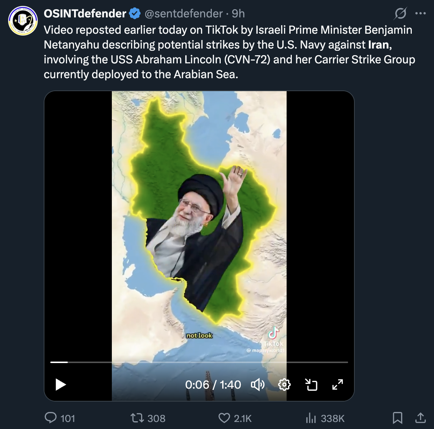
Task: Open the share post menu
Action: point(421,418)
